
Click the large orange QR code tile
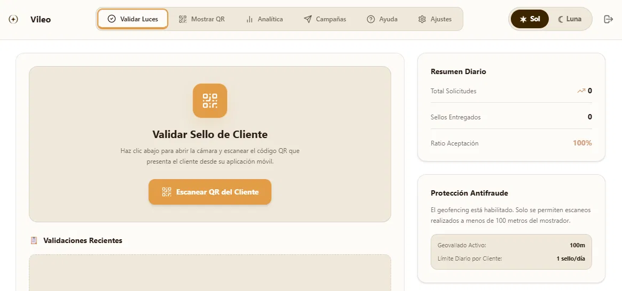click(210, 100)
